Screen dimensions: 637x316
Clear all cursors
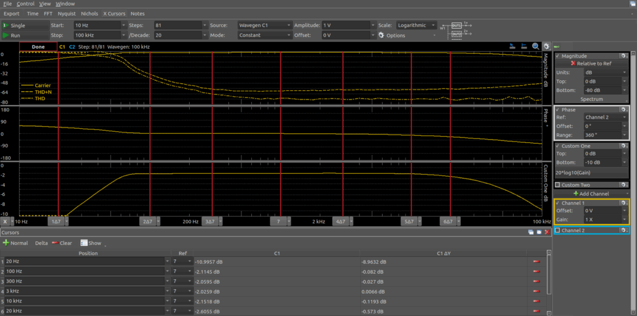[62, 243]
